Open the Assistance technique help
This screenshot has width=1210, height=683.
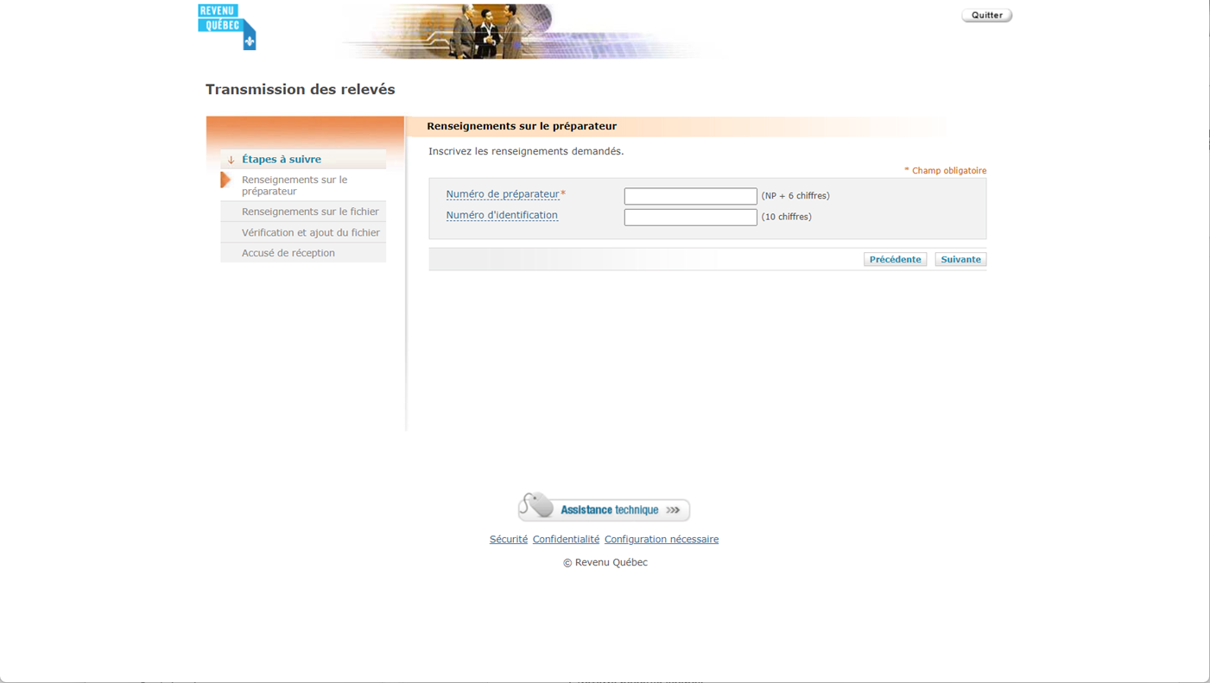pos(605,509)
